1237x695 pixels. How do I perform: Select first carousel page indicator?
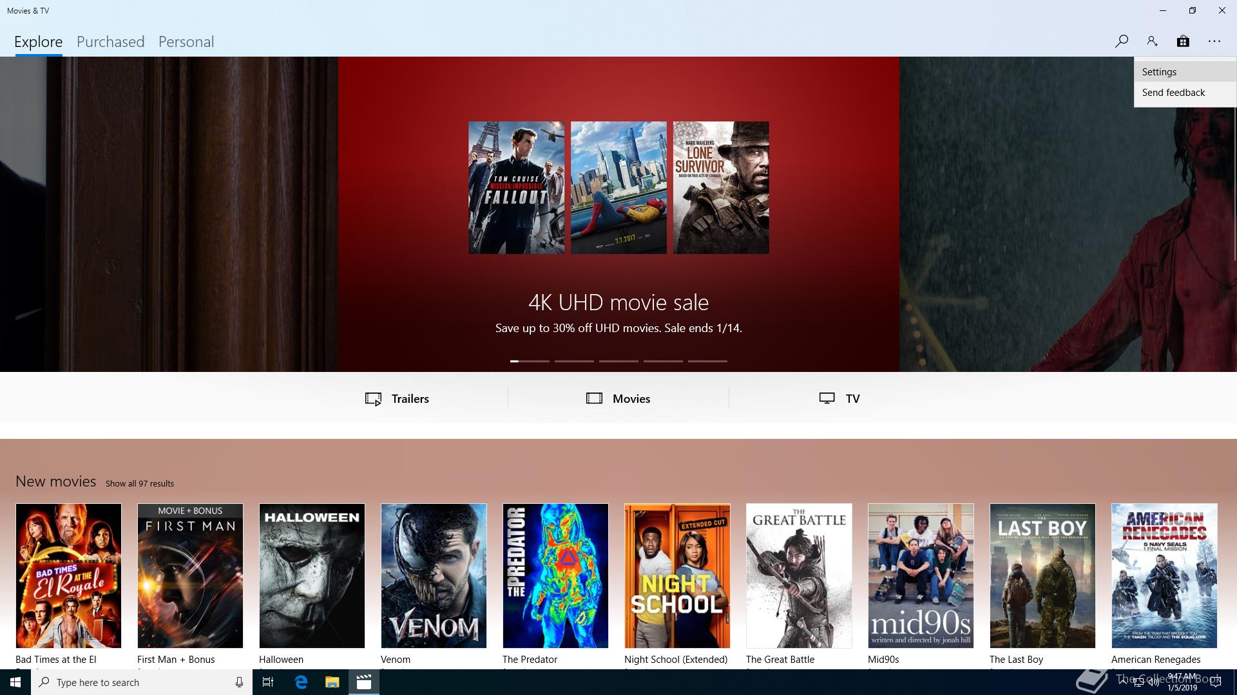coord(530,361)
